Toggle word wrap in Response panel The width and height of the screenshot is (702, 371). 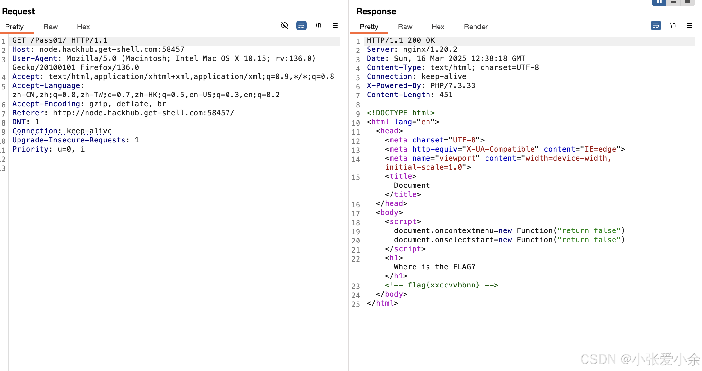click(656, 25)
